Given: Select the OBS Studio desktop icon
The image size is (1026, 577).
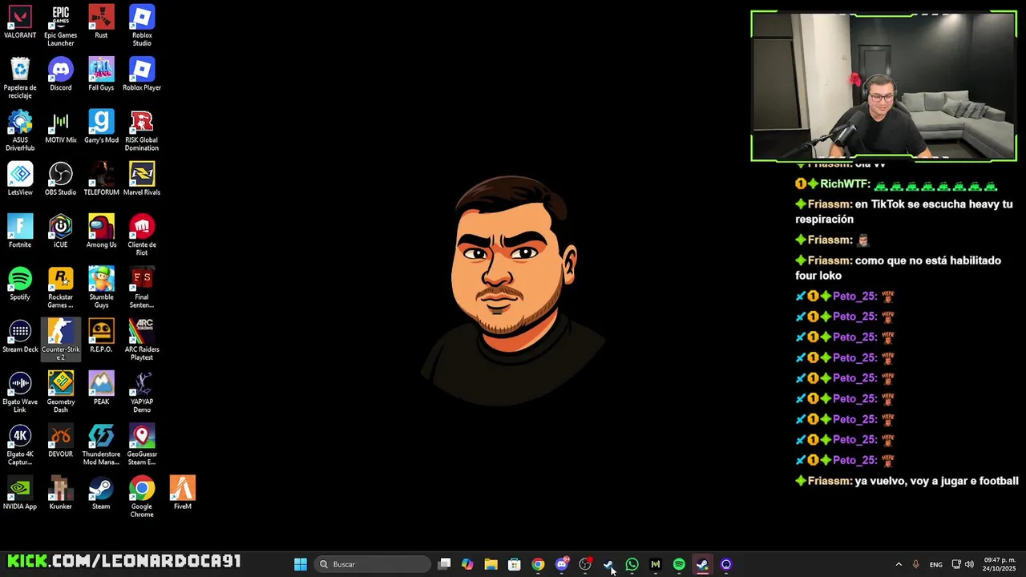Looking at the screenshot, I should click(61, 180).
